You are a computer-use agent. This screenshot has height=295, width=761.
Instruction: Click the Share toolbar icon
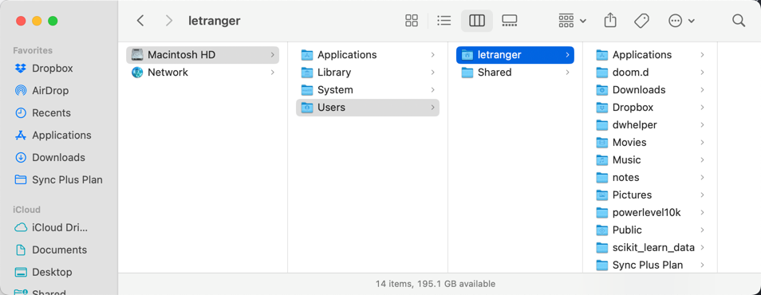pyautogui.click(x=610, y=21)
